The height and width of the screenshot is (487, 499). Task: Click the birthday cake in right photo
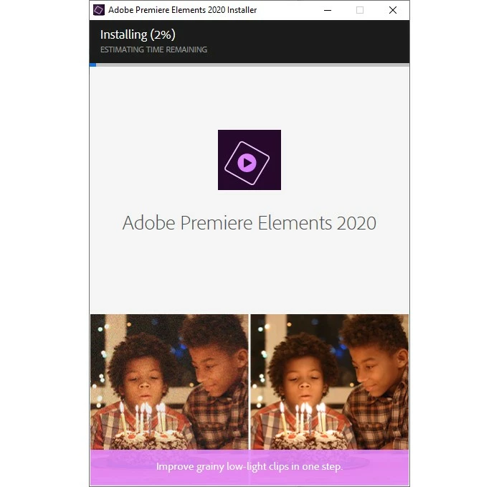tap(311, 440)
